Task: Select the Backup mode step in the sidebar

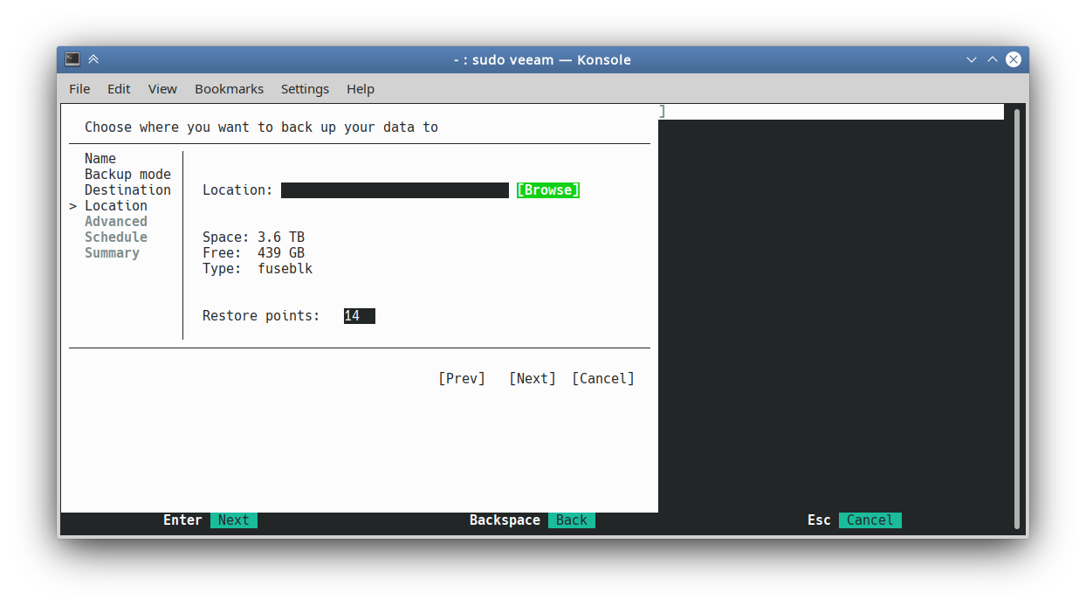Action: pos(127,175)
